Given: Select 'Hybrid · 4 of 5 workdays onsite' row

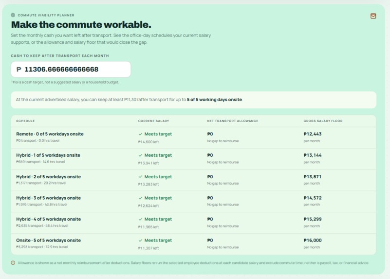Looking at the screenshot, I should click(193, 223).
